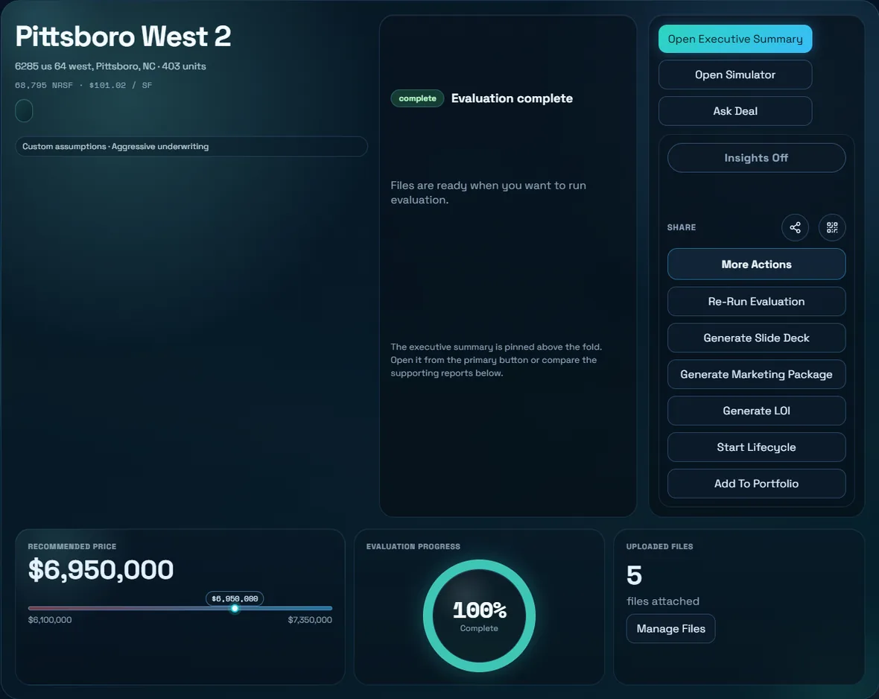Screen dimensions: 879x699
Task: Click the Ask Deal button
Action: tap(735, 111)
